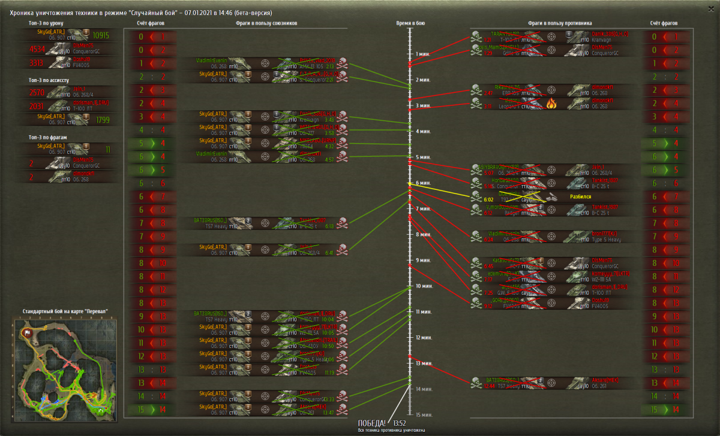Image resolution: width=720 pixels, height=436 pixels.
Task: Click the "1 мин." mark on the timeline
Action: (x=424, y=53)
